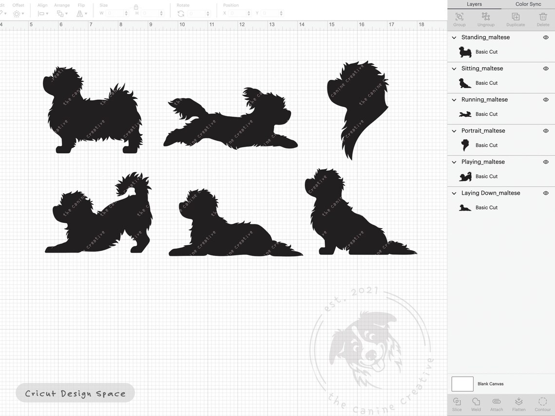Click the Group icon

tap(459, 18)
